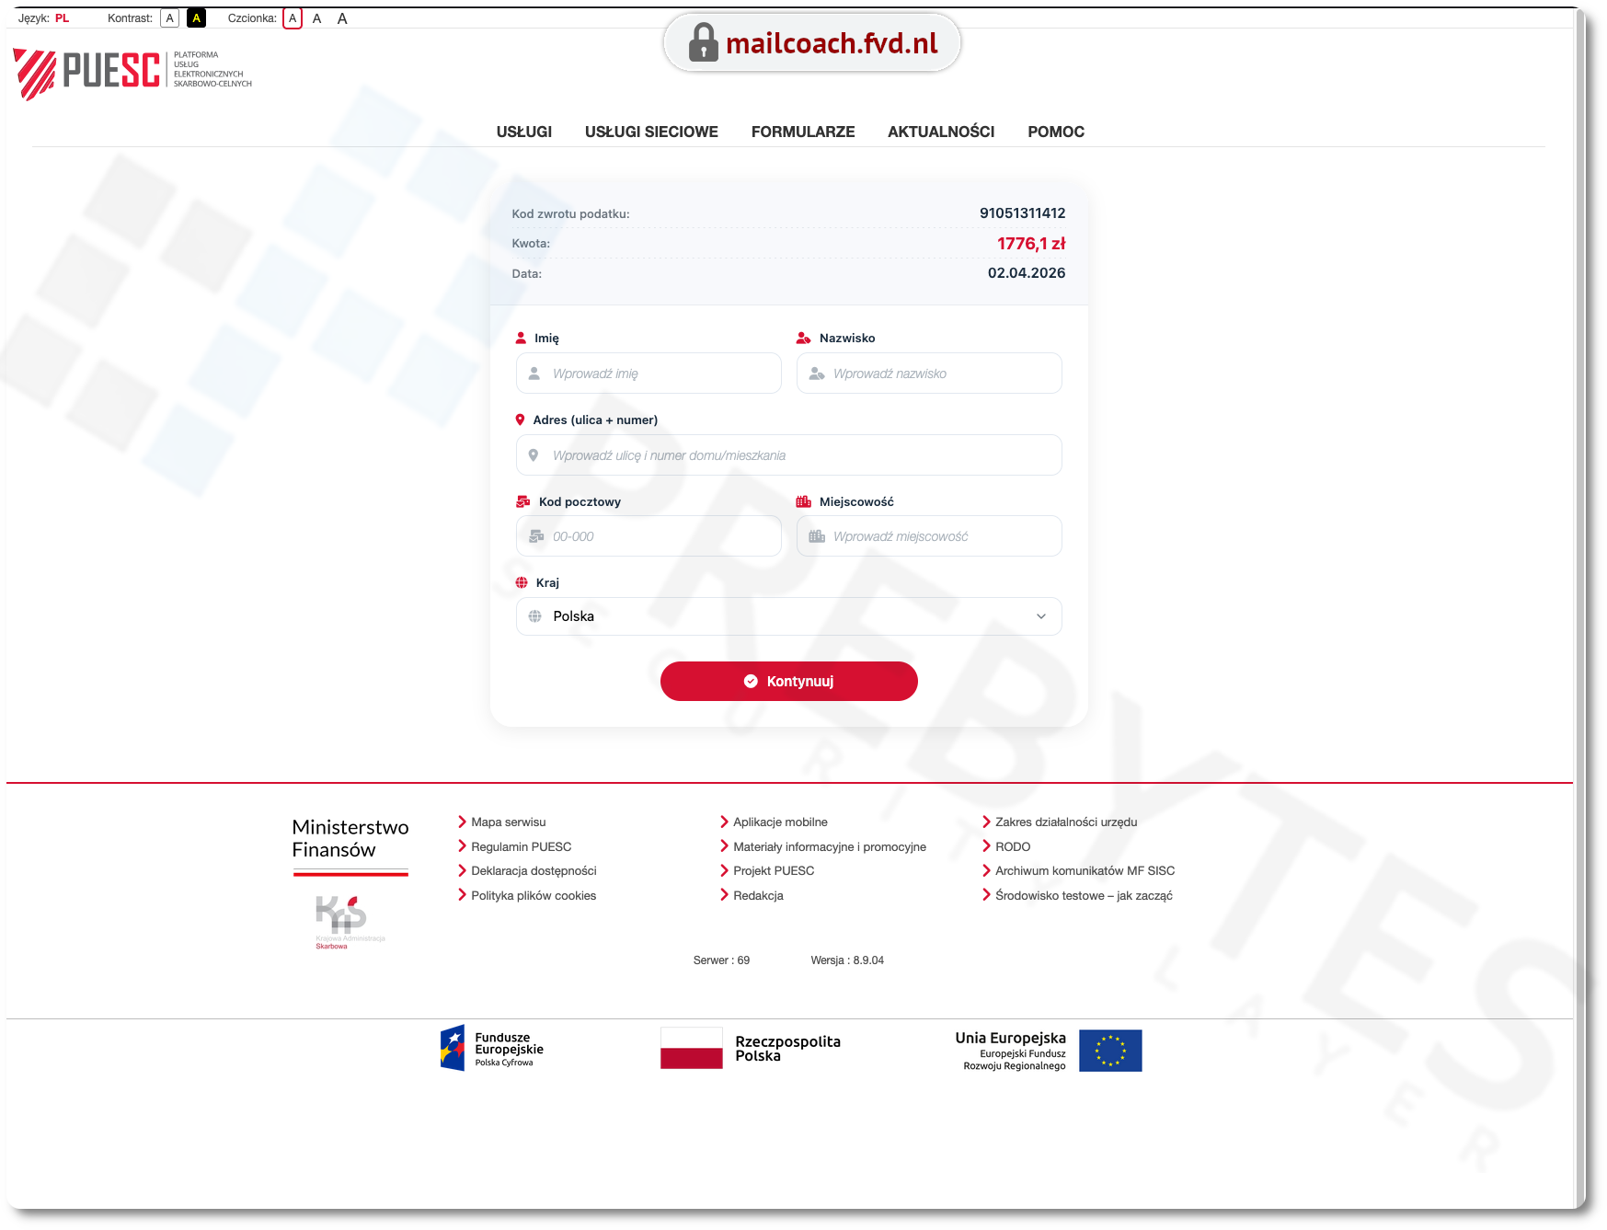
Task: Open the FORMULARZE menu item
Action: tap(802, 132)
